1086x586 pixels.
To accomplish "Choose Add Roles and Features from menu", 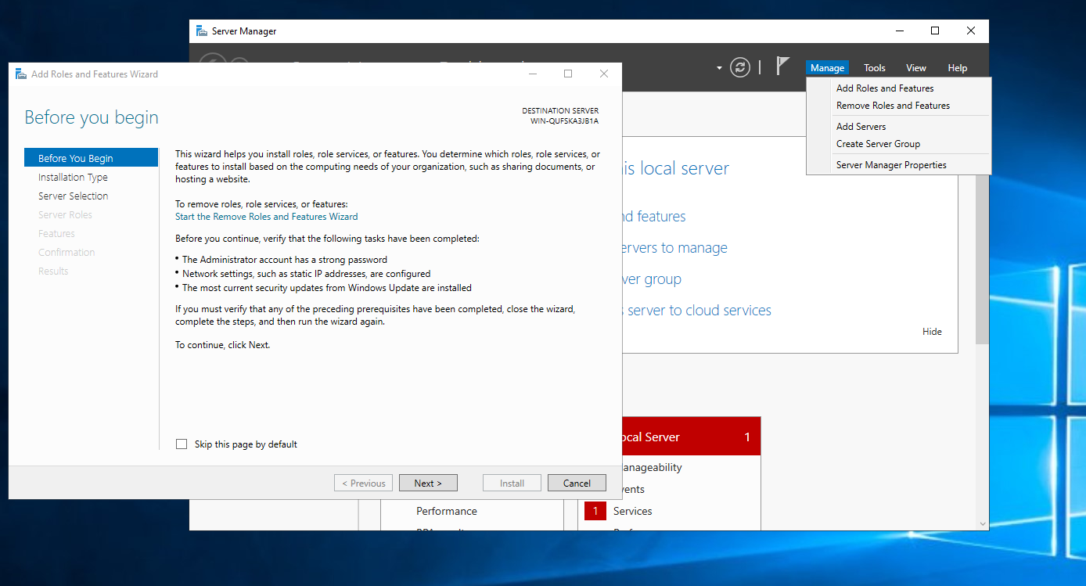I will pos(885,88).
